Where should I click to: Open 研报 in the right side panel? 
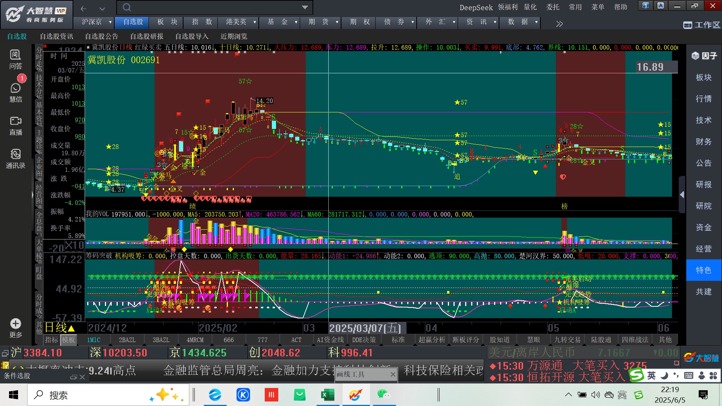point(704,185)
